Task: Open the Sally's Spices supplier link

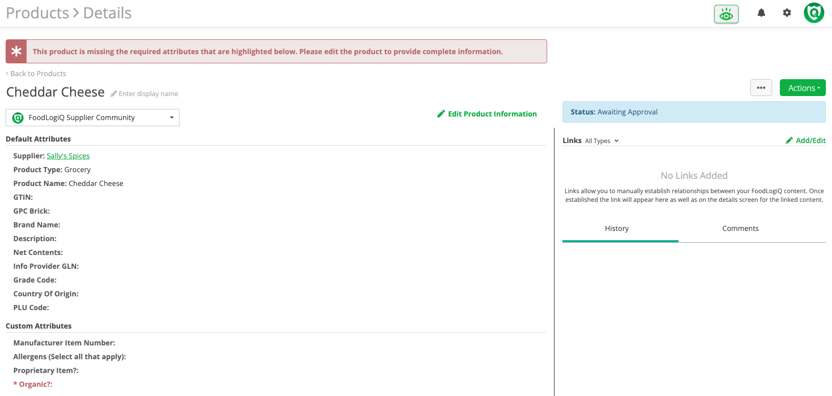Action: [68, 156]
